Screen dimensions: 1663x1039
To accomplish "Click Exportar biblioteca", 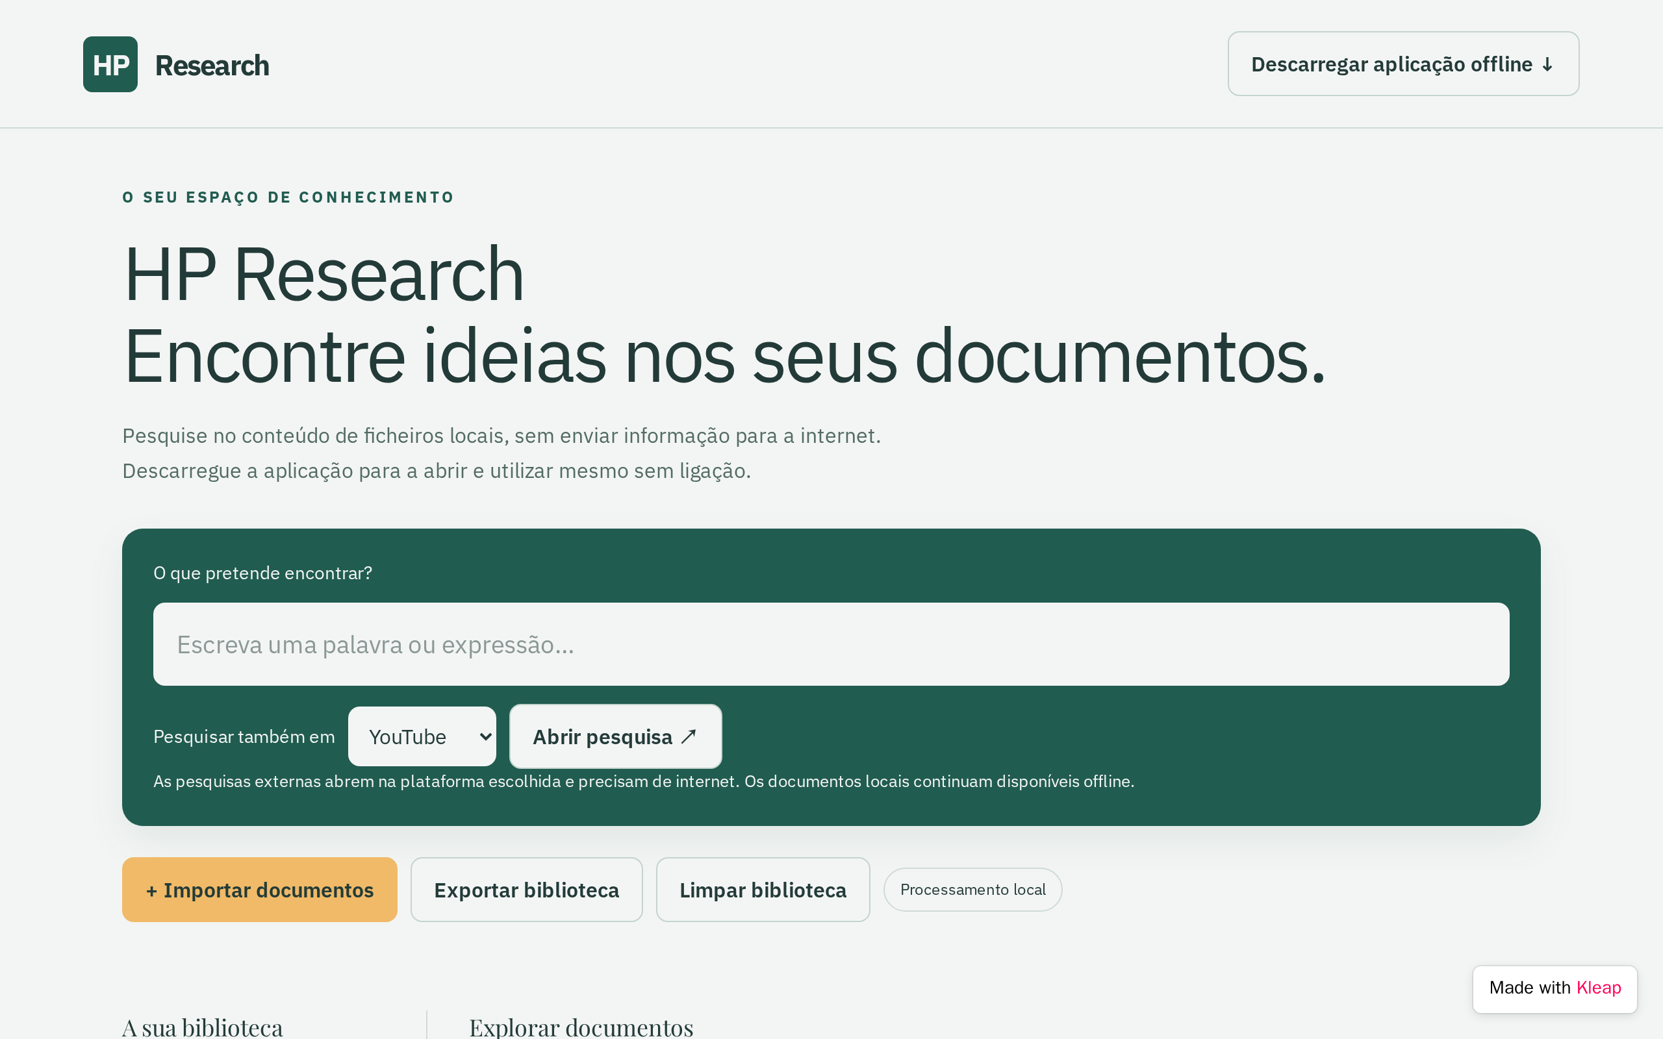I will (526, 889).
